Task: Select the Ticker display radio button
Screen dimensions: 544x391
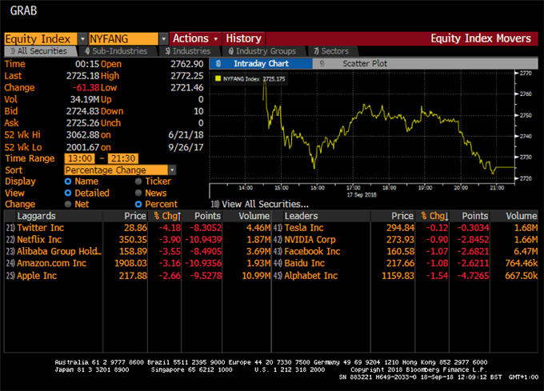Action: [138, 182]
